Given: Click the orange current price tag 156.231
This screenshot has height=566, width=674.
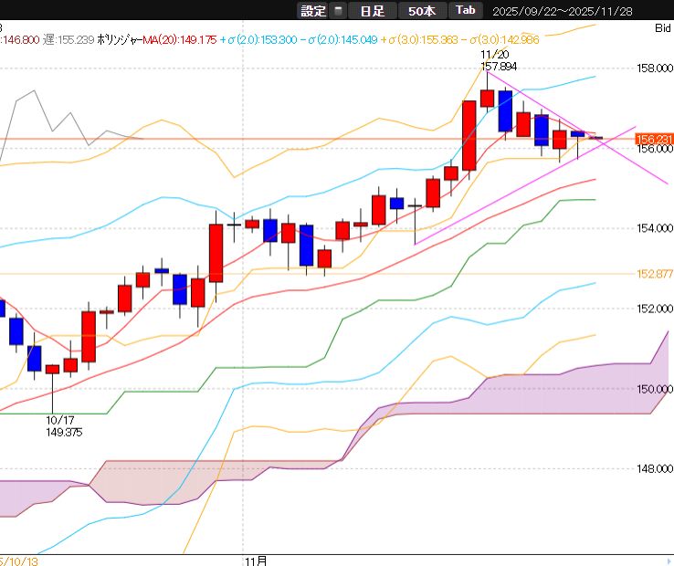Looking at the screenshot, I should tap(654, 139).
